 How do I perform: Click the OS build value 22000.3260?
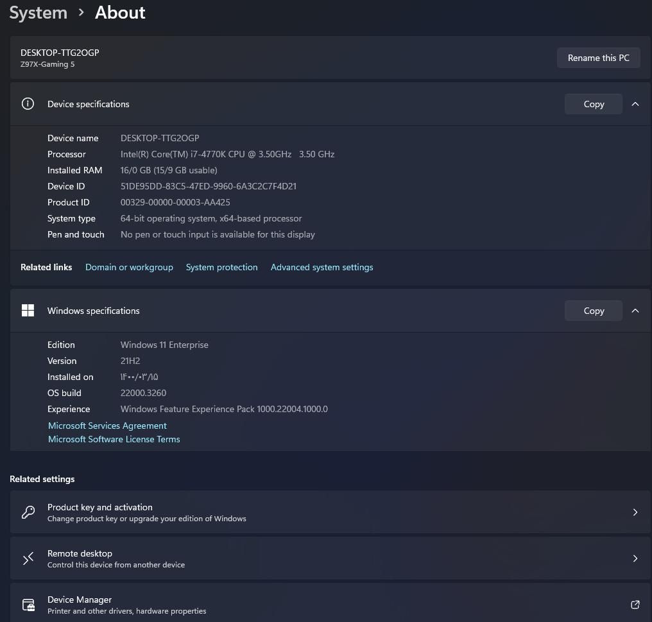[143, 393]
